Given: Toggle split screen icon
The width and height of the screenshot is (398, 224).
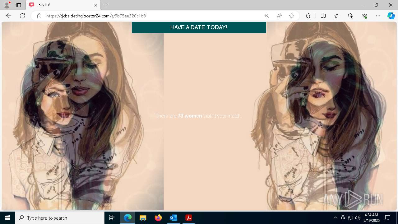Looking at the screenshot, I should tap(323, 16).
